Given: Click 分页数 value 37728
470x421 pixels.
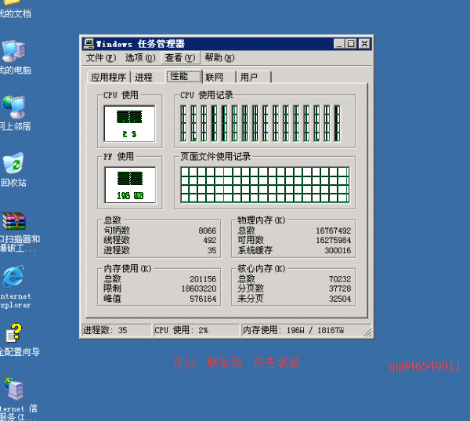Looking at the screenshot, I should point(340,289).
